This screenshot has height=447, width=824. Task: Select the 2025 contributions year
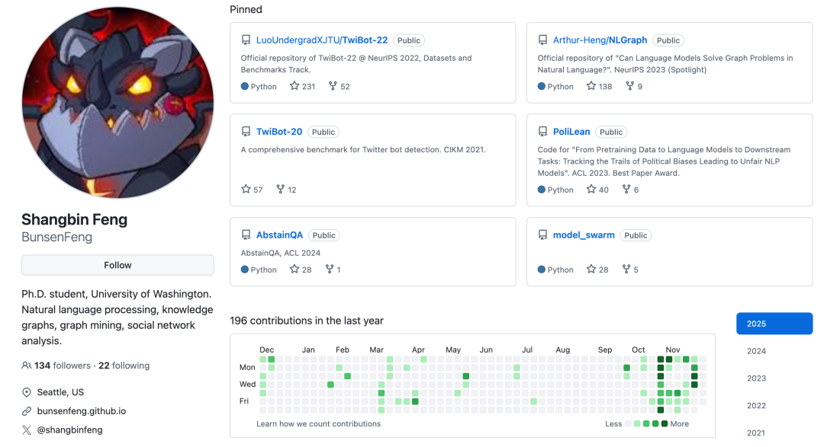[x=774, y=324]
